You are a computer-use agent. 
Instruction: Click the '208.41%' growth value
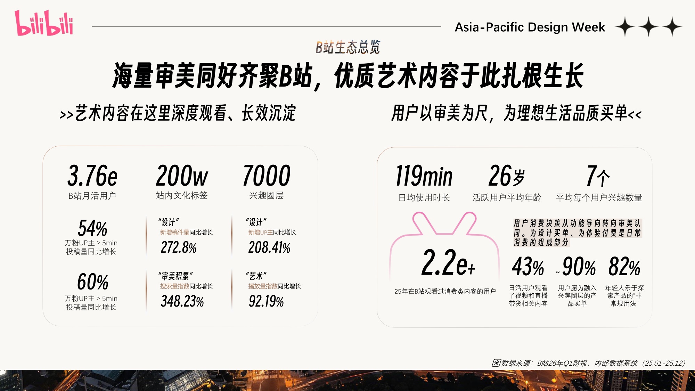(269, 247)
